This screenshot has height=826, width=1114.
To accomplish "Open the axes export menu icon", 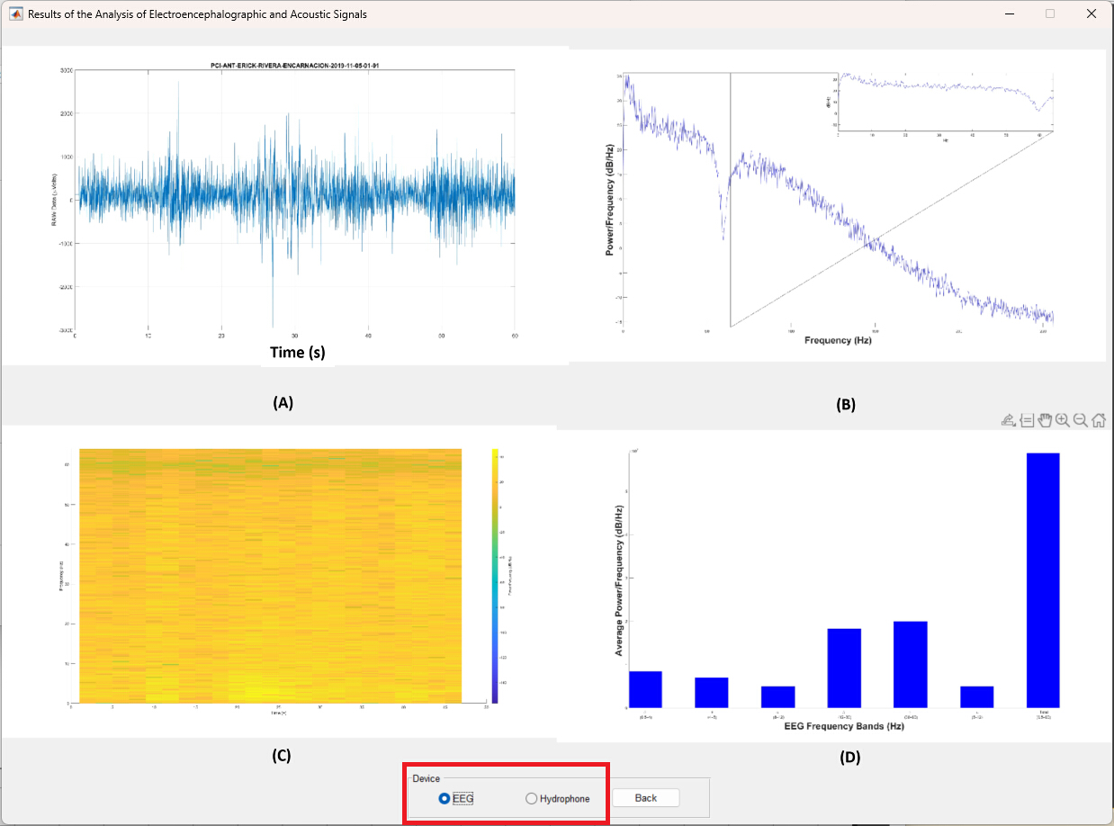I will (1009, 420).
